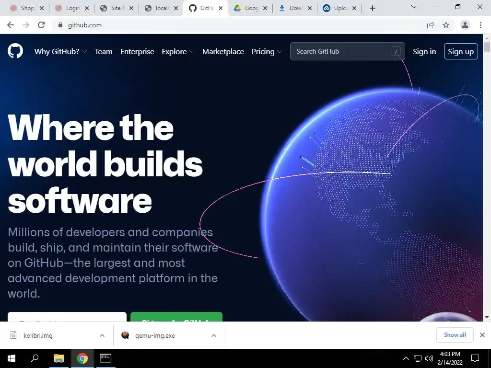
Task: Close the Download tab
Action: pyautogui.click(x=310, y=9)
